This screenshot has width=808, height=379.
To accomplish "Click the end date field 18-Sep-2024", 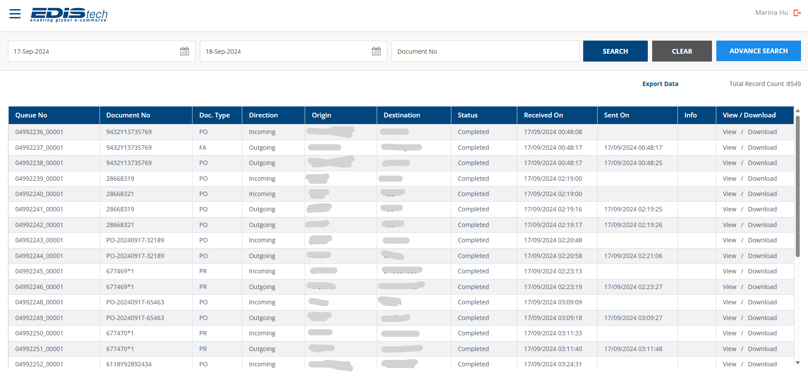I will (x=293, y=51).
